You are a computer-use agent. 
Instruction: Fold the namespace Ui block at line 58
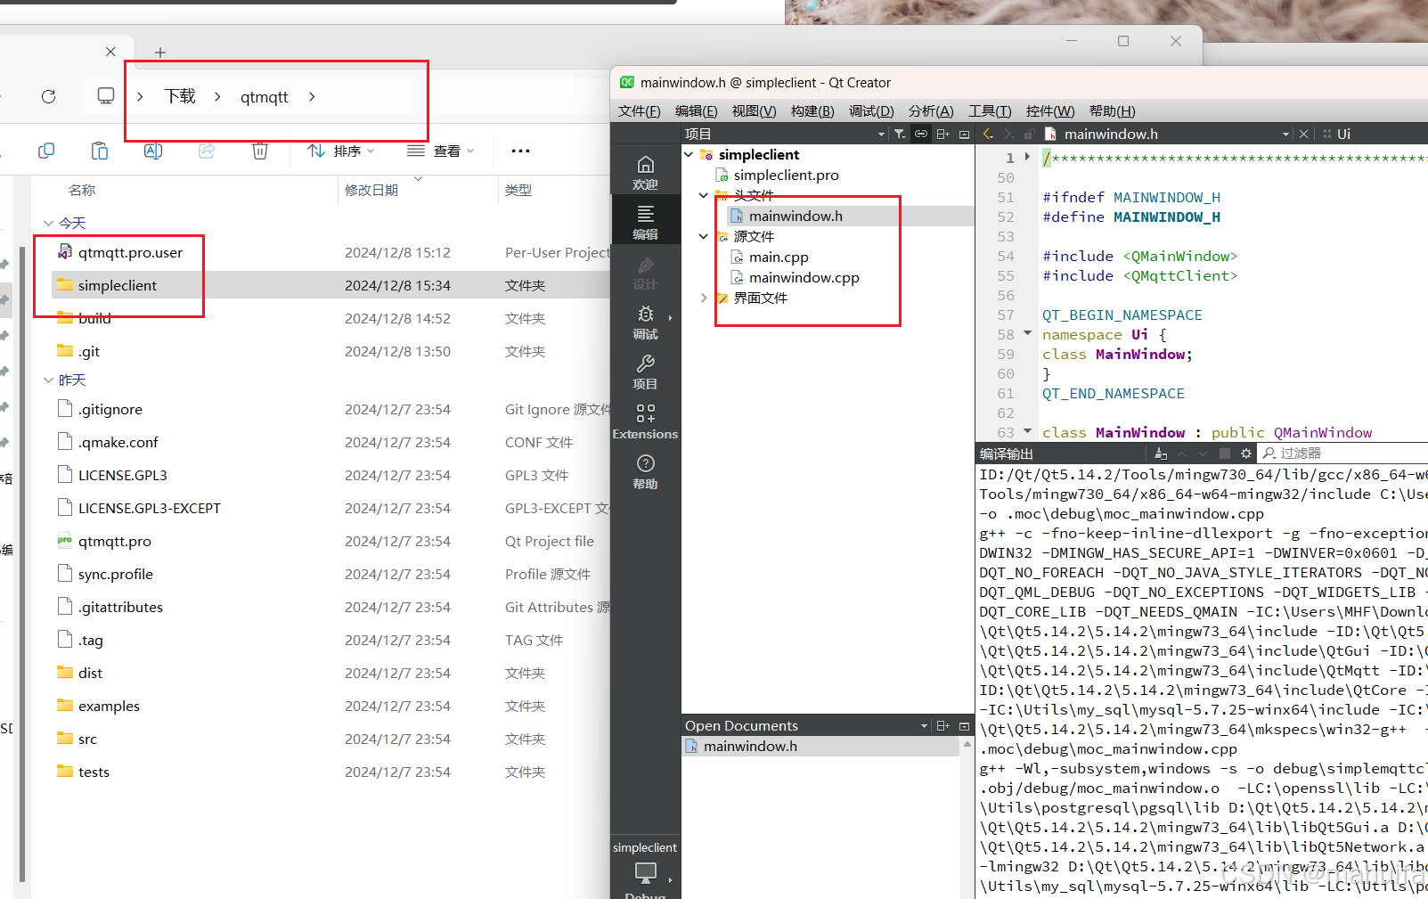[1027, 333]
